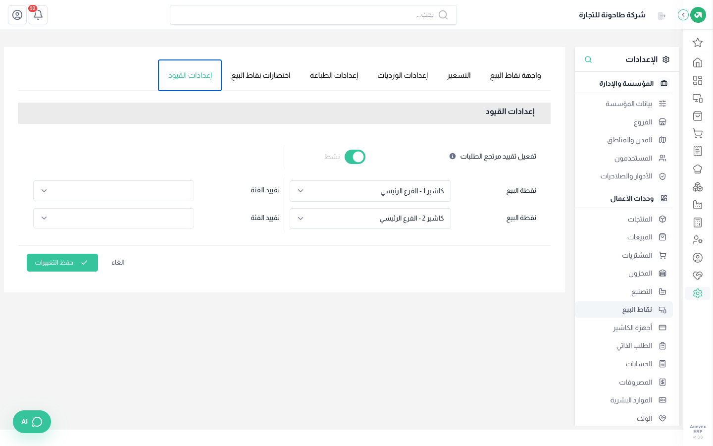Switch to اختصارات نقاط البيع tab
The width and height of the screenshot is (713, 446).
pyautogui.click(x=261, y=75)
